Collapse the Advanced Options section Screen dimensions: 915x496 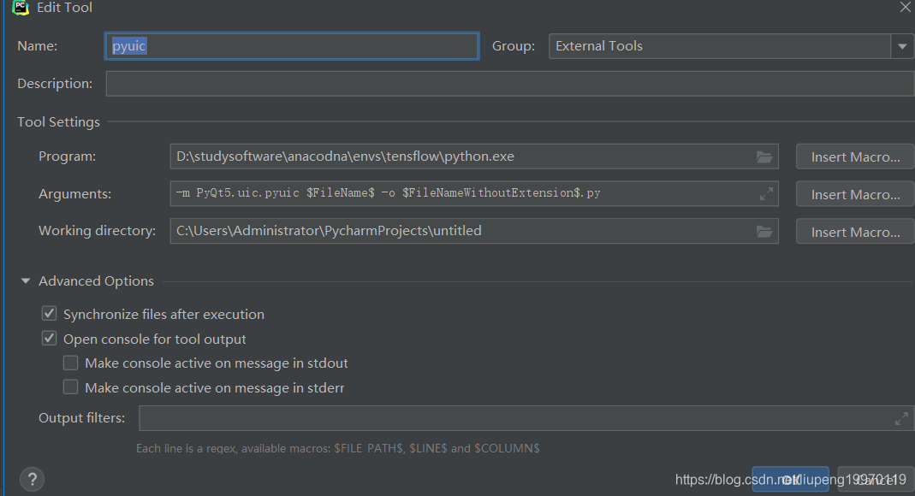tap(26, 281)
